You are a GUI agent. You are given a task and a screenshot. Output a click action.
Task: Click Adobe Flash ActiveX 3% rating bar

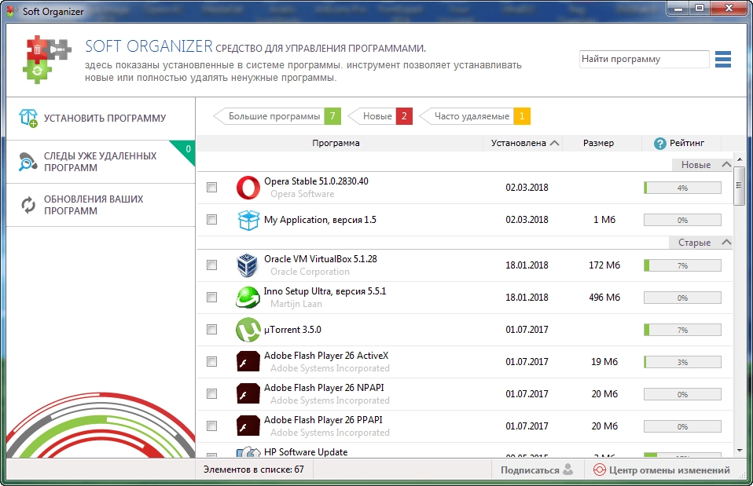(x=682, y=362)
